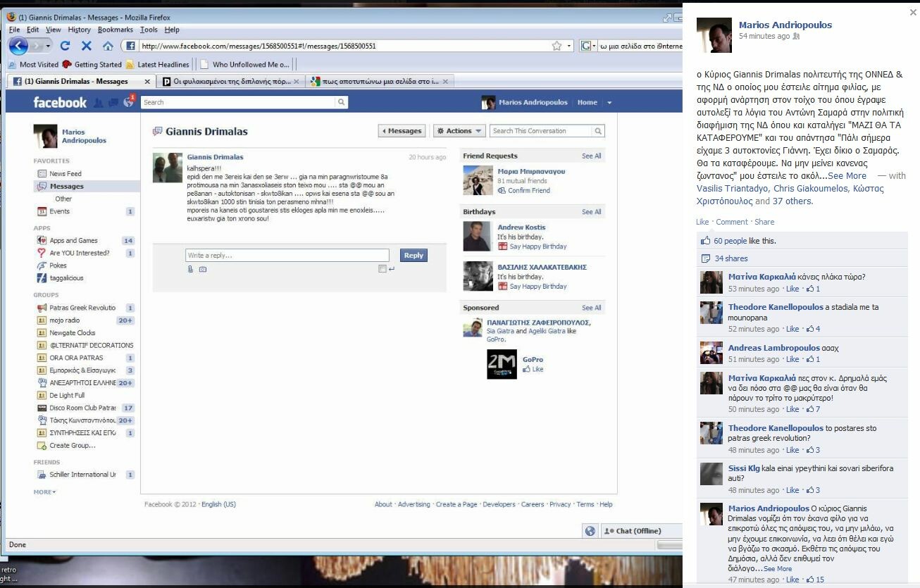Click Comment under the post
The image size is (920, 588).
(x=732, y=222)
